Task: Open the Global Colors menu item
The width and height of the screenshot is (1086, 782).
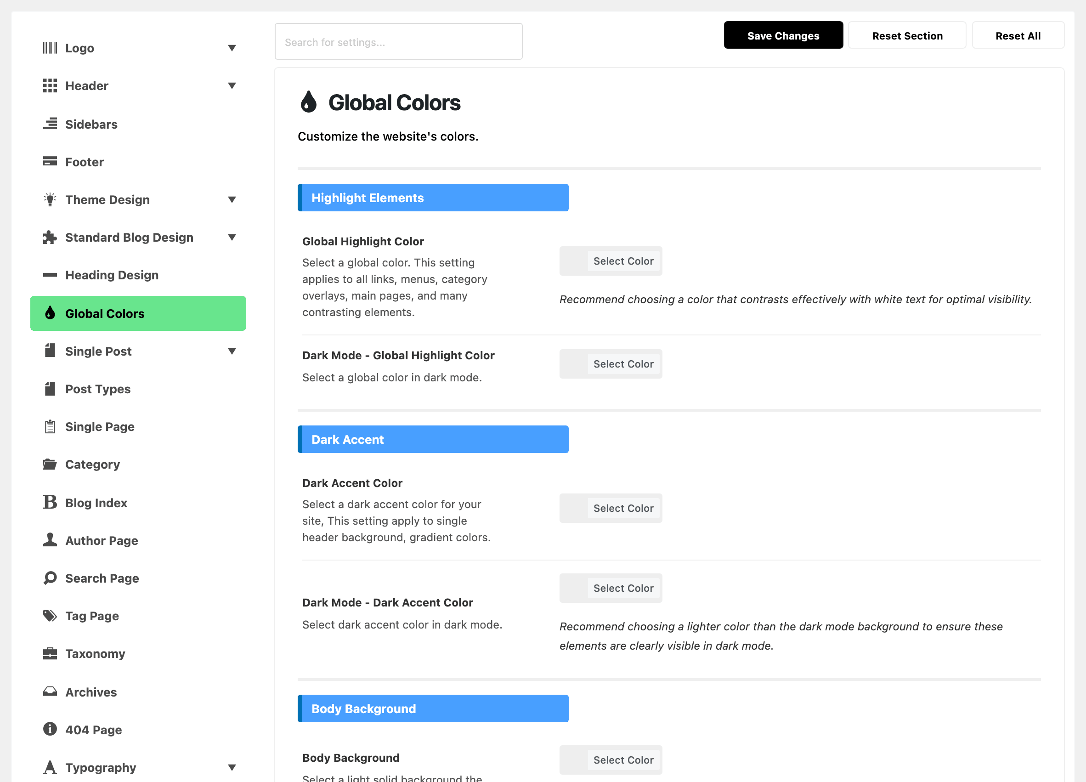Action: coord(138,313)
